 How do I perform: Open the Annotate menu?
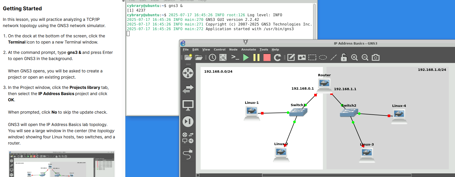click(248, 49)
